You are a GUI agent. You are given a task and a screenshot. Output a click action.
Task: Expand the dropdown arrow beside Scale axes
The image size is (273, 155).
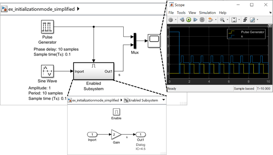(239, 20)
